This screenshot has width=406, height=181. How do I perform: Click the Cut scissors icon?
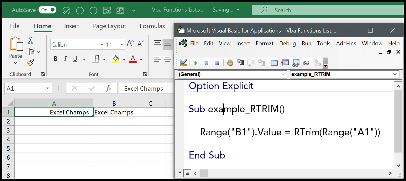point(30,40)
